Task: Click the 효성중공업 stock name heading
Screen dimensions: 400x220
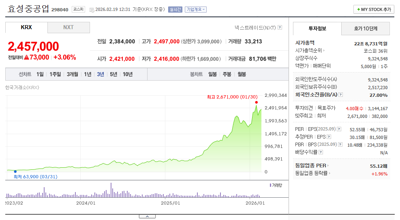Action: coord(28,9)
